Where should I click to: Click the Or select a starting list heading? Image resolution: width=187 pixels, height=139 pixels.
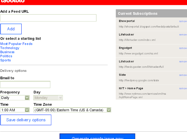pos(20,38)
